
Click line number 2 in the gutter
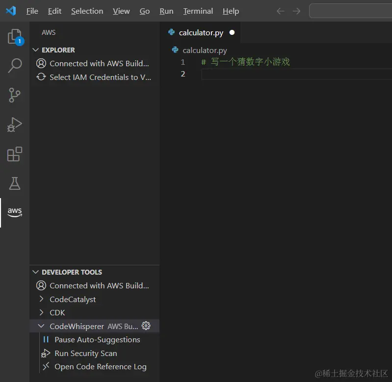pyautogui.click(x=183, y=74)
